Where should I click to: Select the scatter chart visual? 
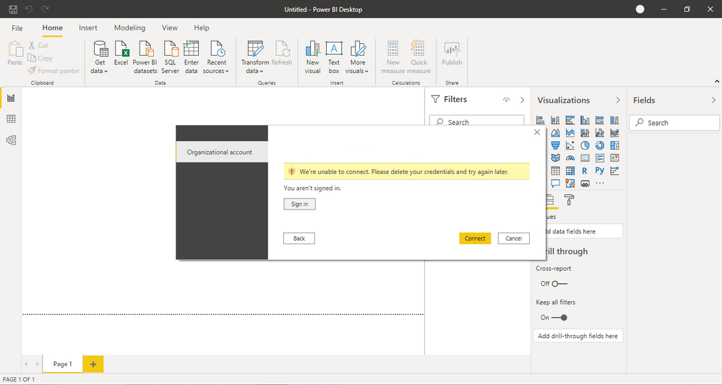coord(570,145)
